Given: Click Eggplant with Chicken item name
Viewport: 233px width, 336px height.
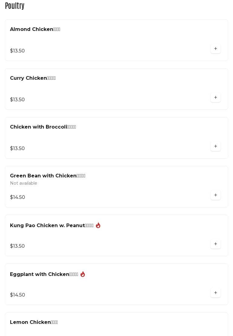Looking at the screenshot, I should point(44,274).
